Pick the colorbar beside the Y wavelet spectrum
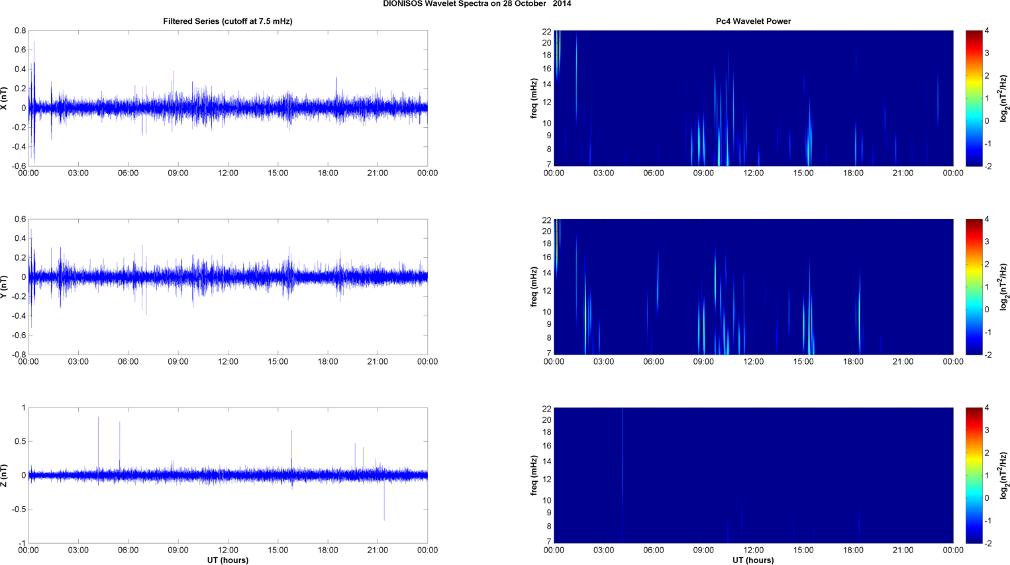1010x565 pixels. (974, 286)
